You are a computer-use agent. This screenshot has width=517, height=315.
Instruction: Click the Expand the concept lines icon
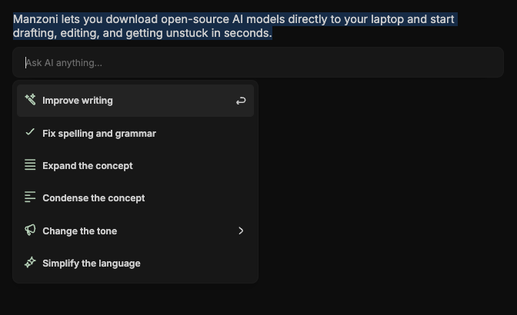[30, 165]
